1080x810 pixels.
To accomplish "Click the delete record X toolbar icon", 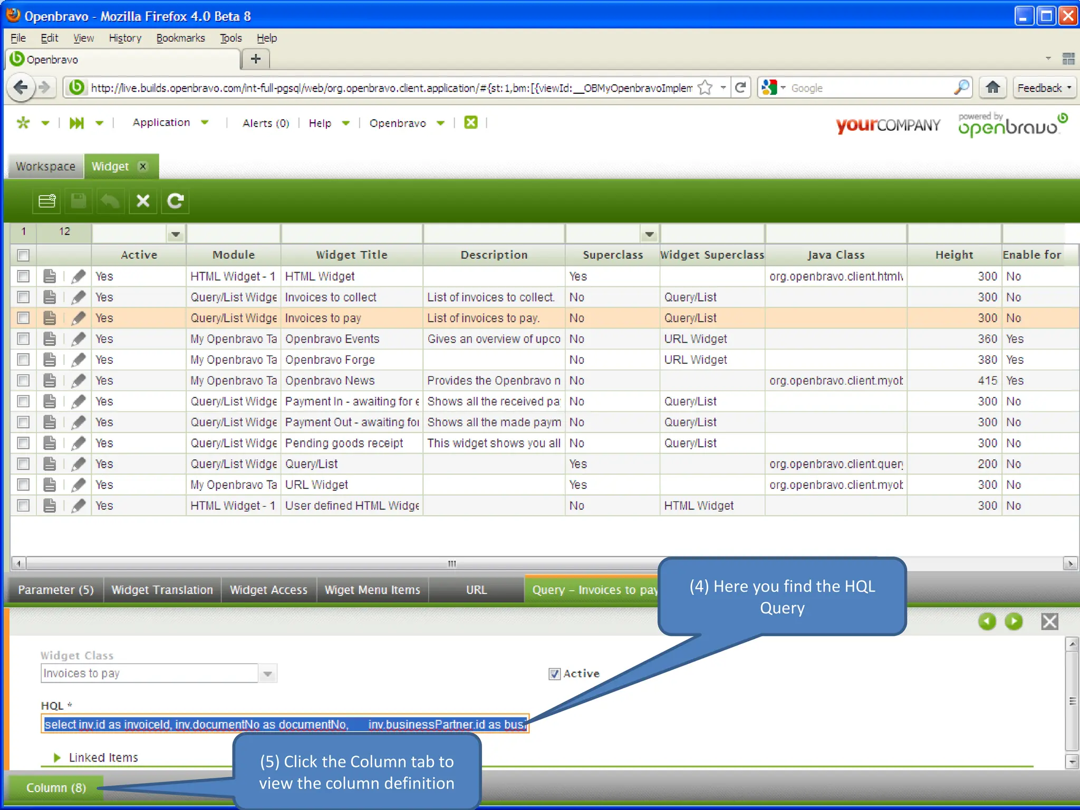I will point(143,201).
